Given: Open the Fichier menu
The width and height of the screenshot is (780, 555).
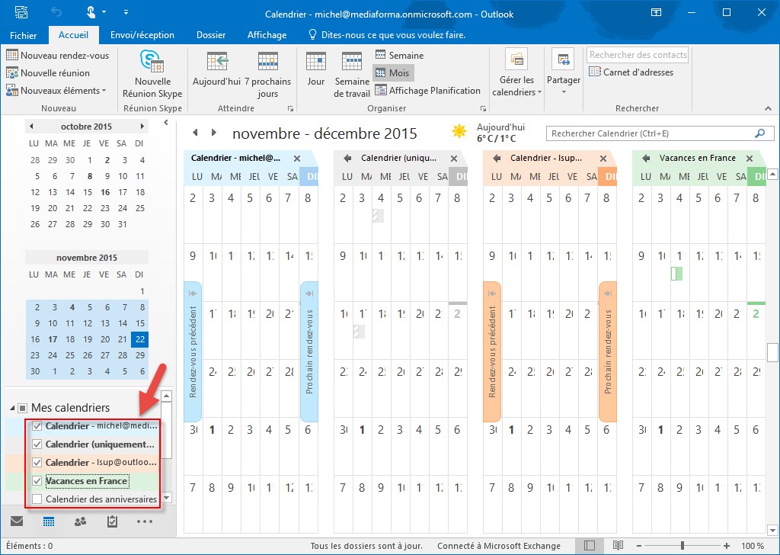Looking at the screenshot, I should [24, 35].
